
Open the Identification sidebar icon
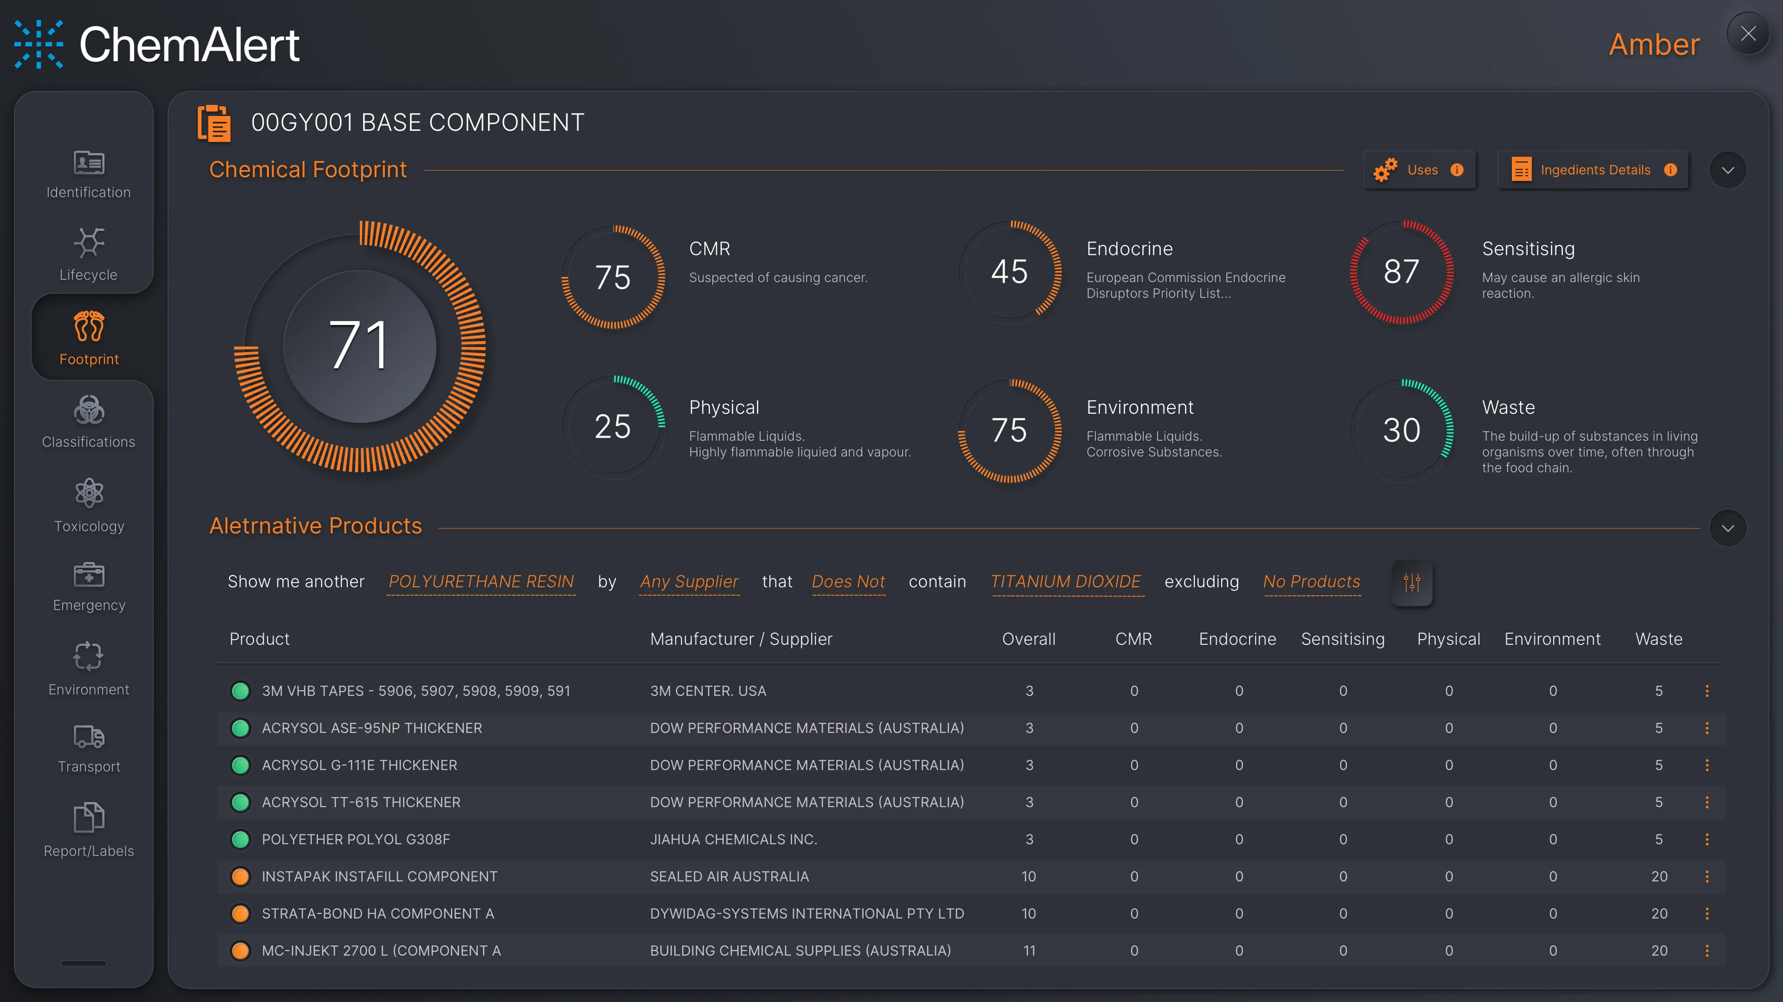(89, 163)
